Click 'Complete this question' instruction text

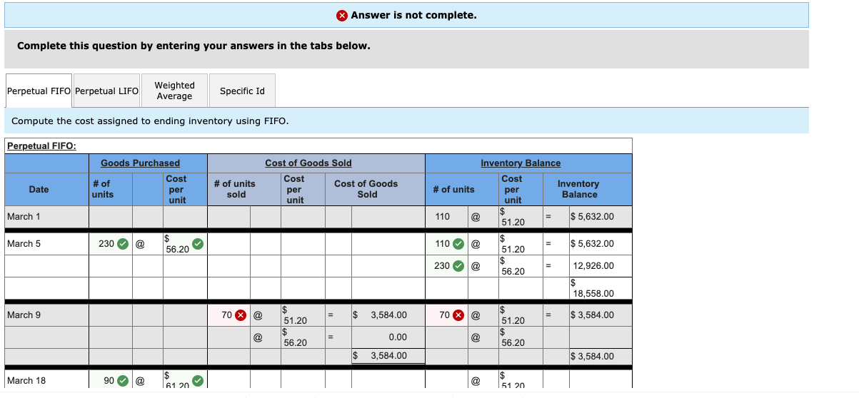[x=194, y=46]
